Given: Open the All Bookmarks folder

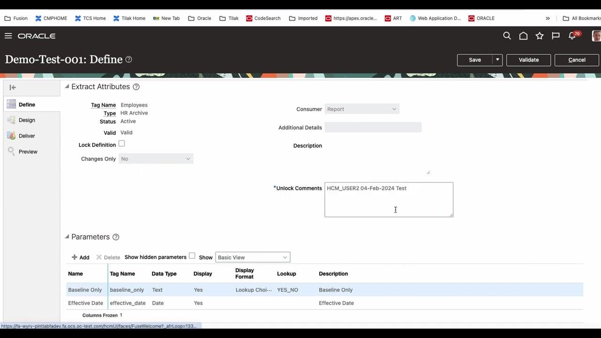Looking at the screenshot, I should point(582,18).
